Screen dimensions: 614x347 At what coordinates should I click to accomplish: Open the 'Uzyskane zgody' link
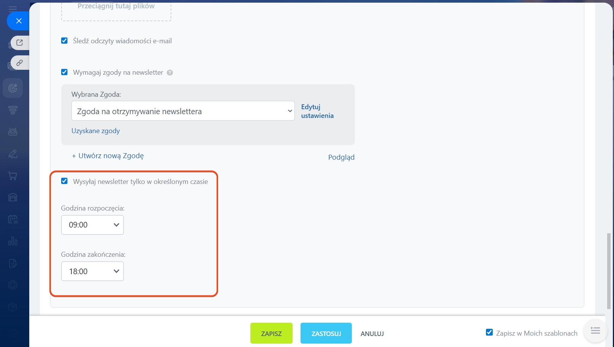96,131
